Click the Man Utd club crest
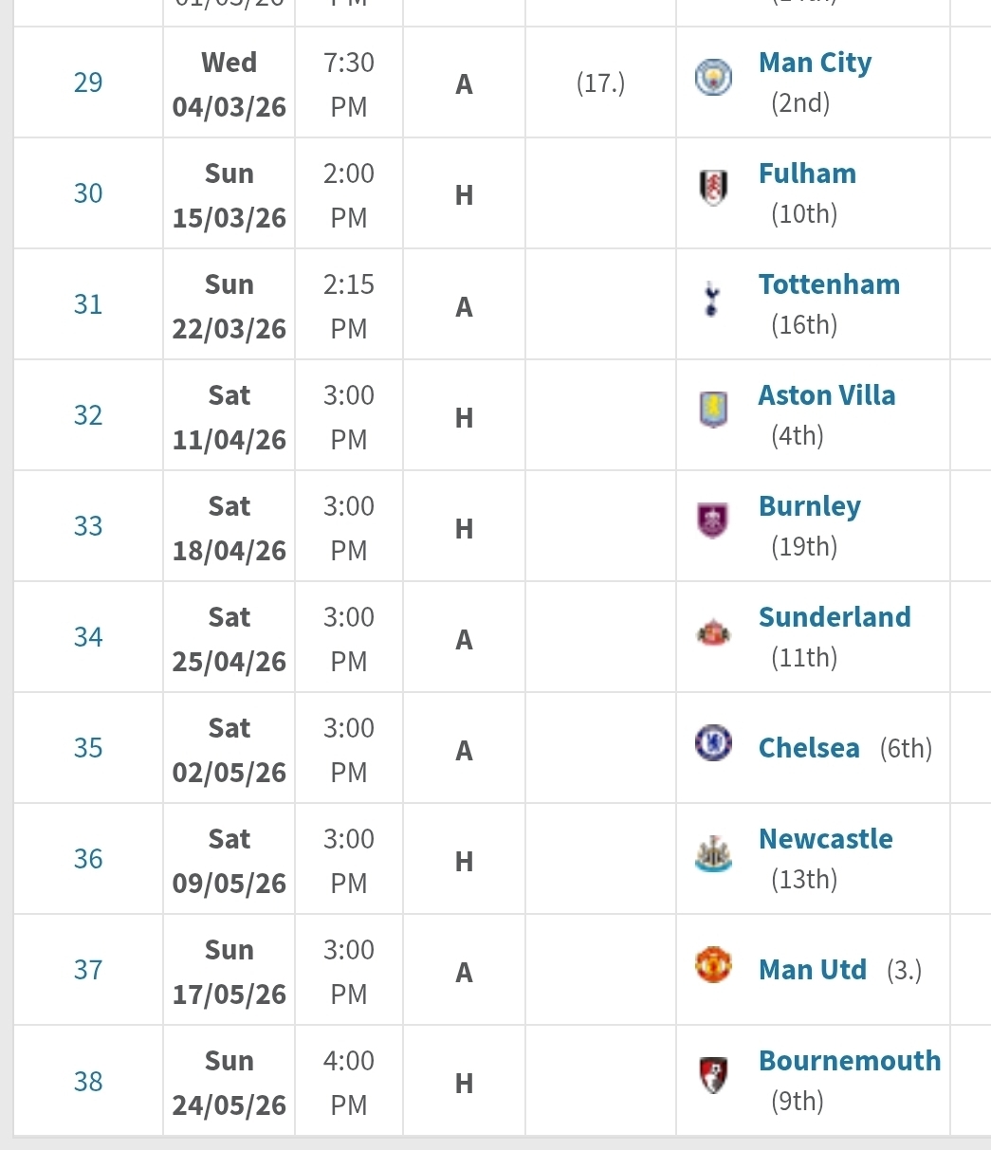 tap(713, 965)
